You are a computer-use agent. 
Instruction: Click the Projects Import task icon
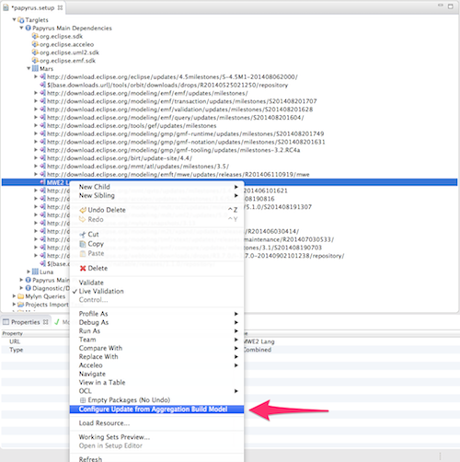21,305
